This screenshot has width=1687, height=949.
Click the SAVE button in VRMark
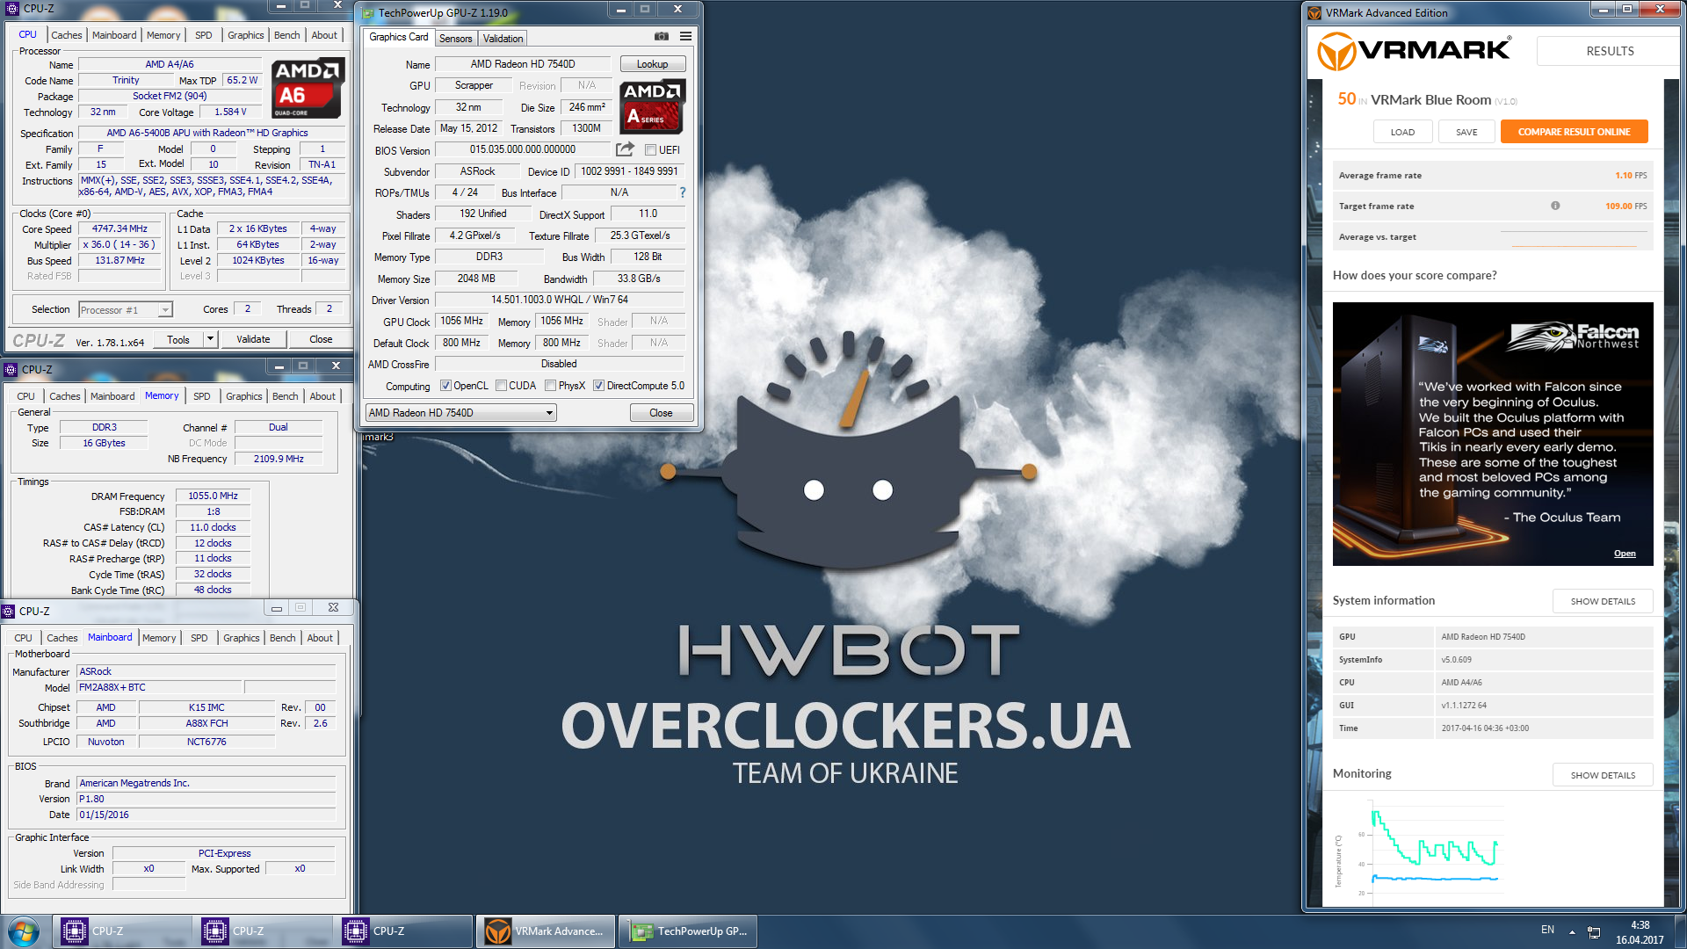coord(1466,132)
